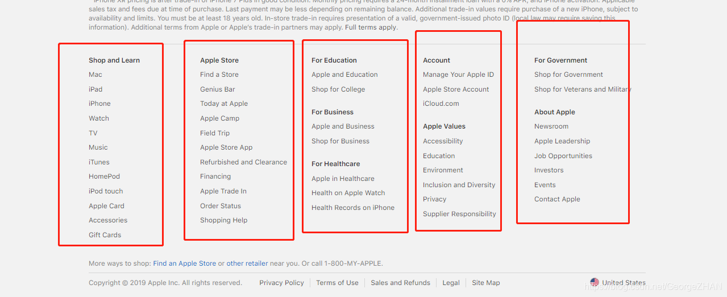The image size is (727, 297).
Task: Click the United States flag icon
Action: click(595, 282)
